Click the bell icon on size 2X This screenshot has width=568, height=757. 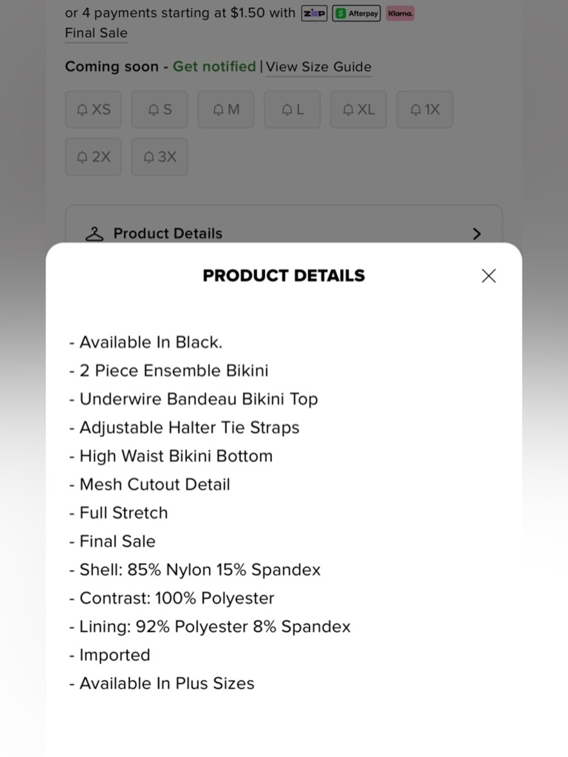(83, 157)
